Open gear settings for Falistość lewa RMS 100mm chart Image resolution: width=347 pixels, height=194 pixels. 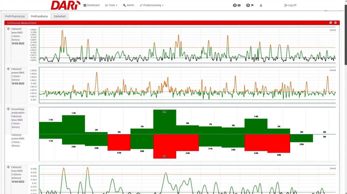point(8,167)
